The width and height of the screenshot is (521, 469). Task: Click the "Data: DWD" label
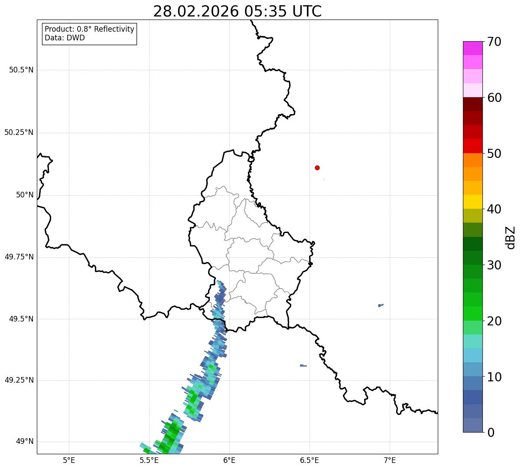click(x=65, y=38)
